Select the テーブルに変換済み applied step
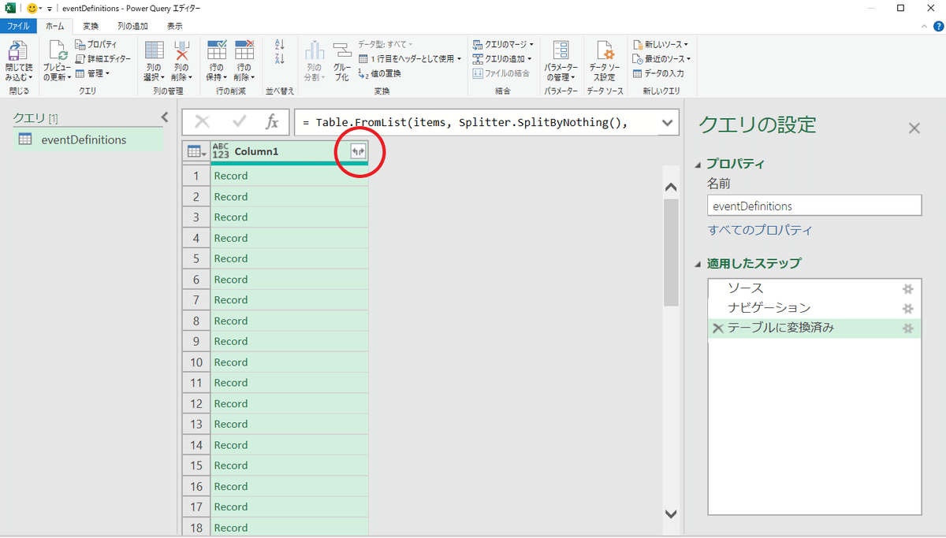This screenshot has height=538, width=946. 814,328
